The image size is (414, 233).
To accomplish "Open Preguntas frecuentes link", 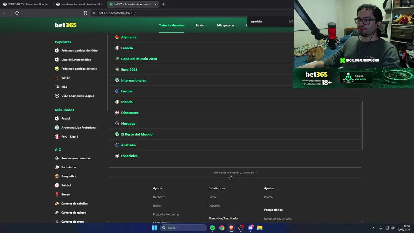I will click(166, 214).
